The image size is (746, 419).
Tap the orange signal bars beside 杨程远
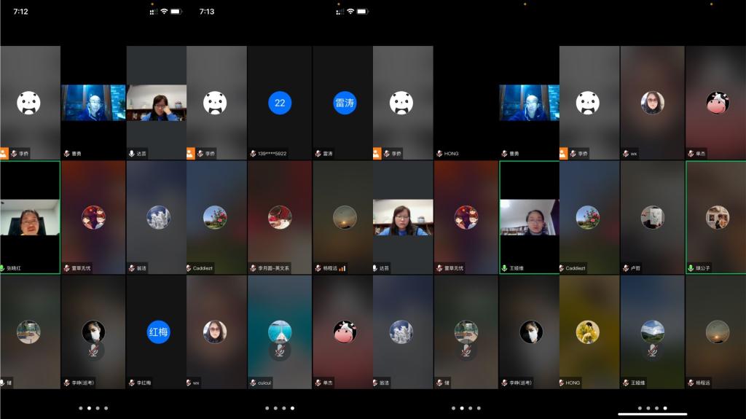pyautogui.click(x=342, y=268)
